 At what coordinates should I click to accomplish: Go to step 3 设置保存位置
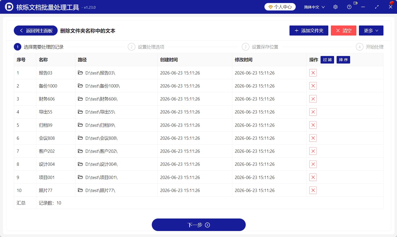point(260,47)
